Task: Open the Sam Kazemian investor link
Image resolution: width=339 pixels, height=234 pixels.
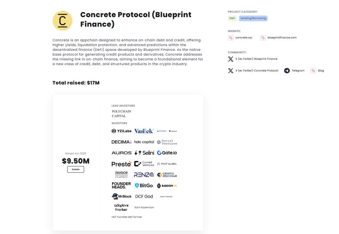Action: click(x=144, y=207)
